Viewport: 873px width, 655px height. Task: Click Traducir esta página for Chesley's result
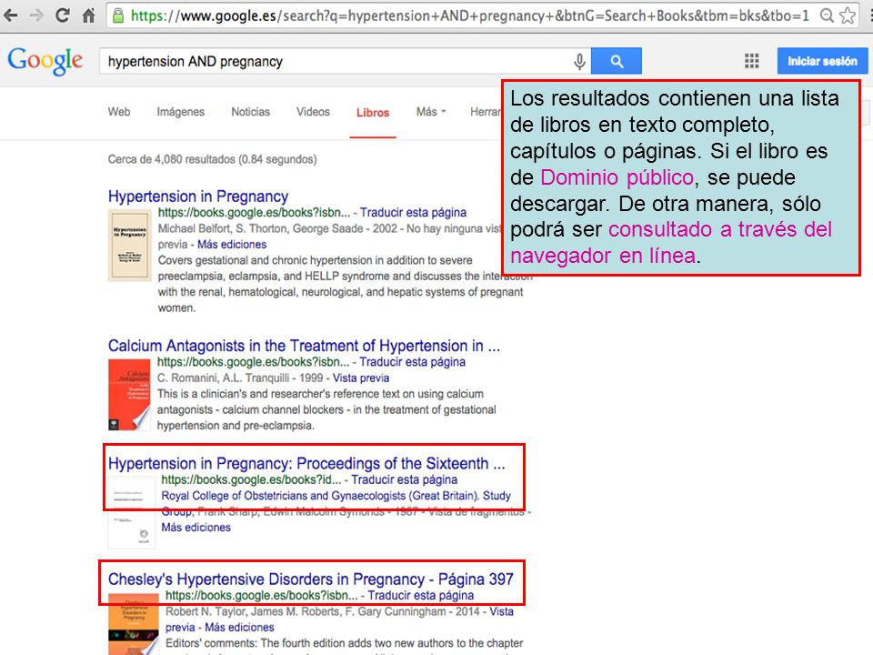coord(420,595)
